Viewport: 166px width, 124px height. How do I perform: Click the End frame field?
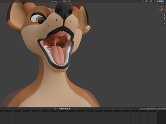pos(162,109)
